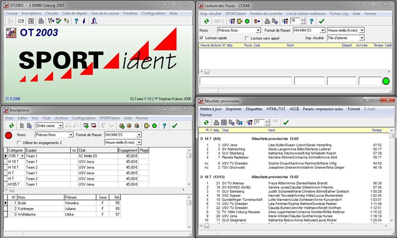Click the red round indicator in Inscriptions
397x238 pixels.
tap(8, 135)
